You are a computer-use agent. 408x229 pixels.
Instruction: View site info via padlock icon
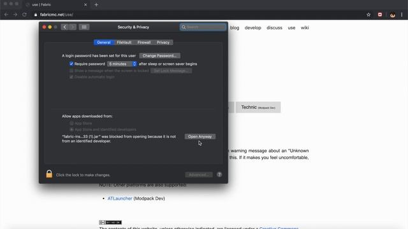36,15
